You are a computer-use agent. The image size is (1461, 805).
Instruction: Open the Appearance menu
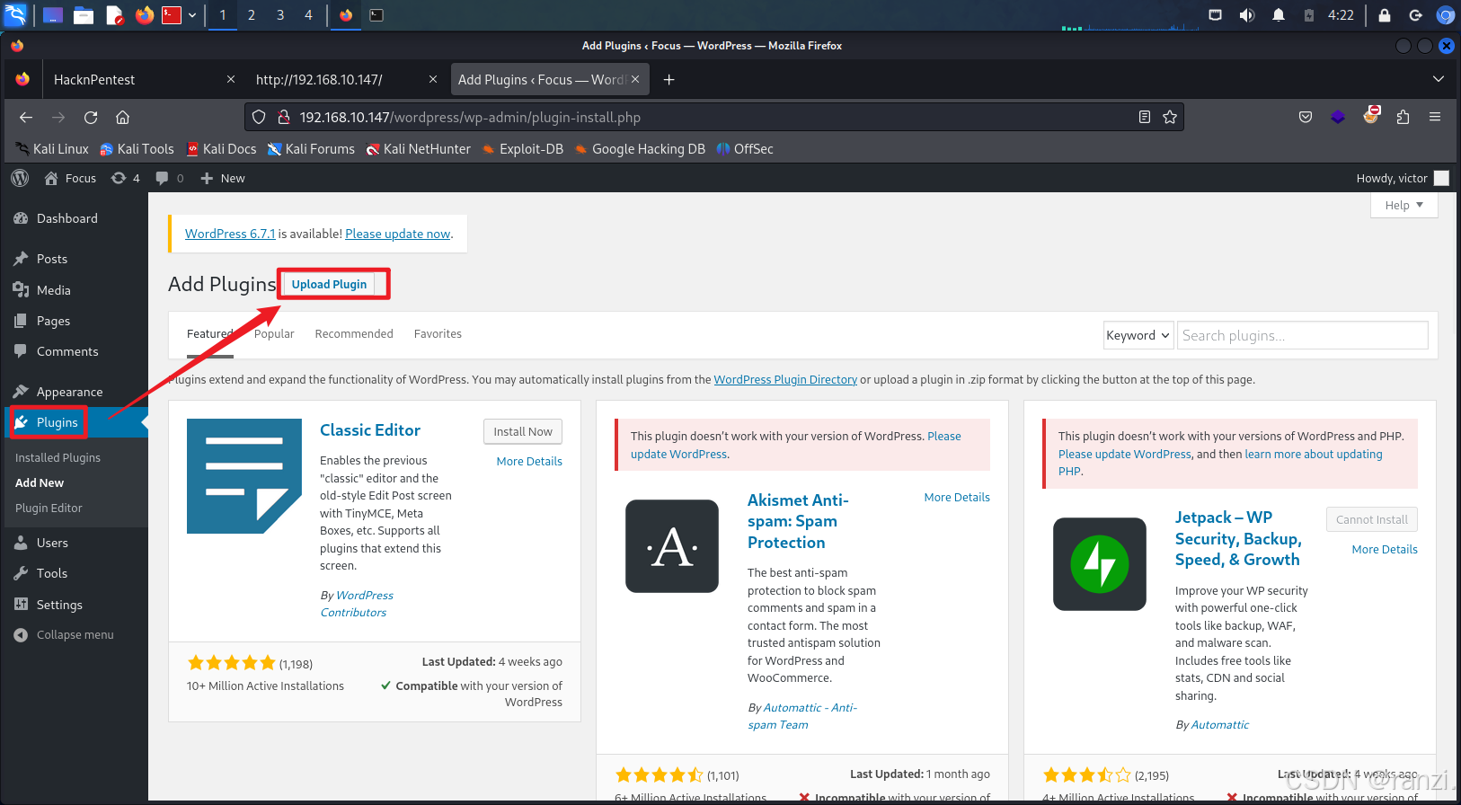coord(69,392)
